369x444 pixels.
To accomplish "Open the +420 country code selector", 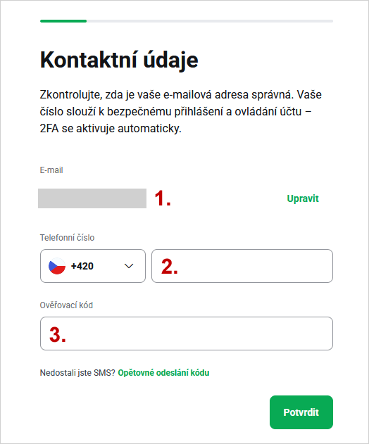I will (x=93, y=266).
